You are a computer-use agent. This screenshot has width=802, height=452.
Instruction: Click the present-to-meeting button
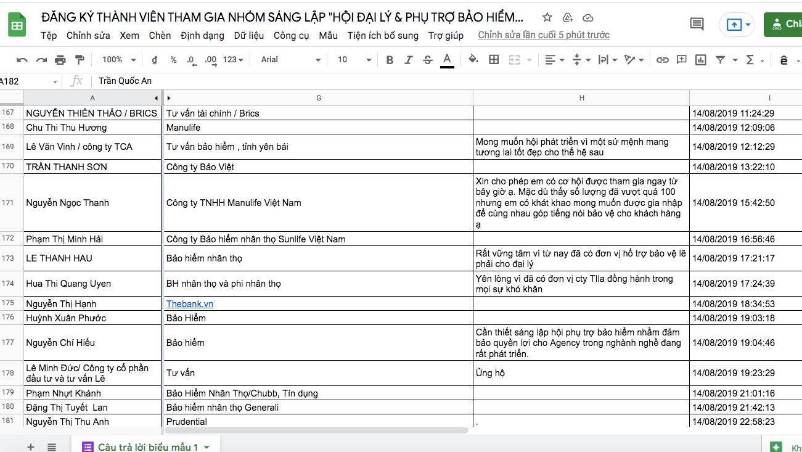(737, 25)
